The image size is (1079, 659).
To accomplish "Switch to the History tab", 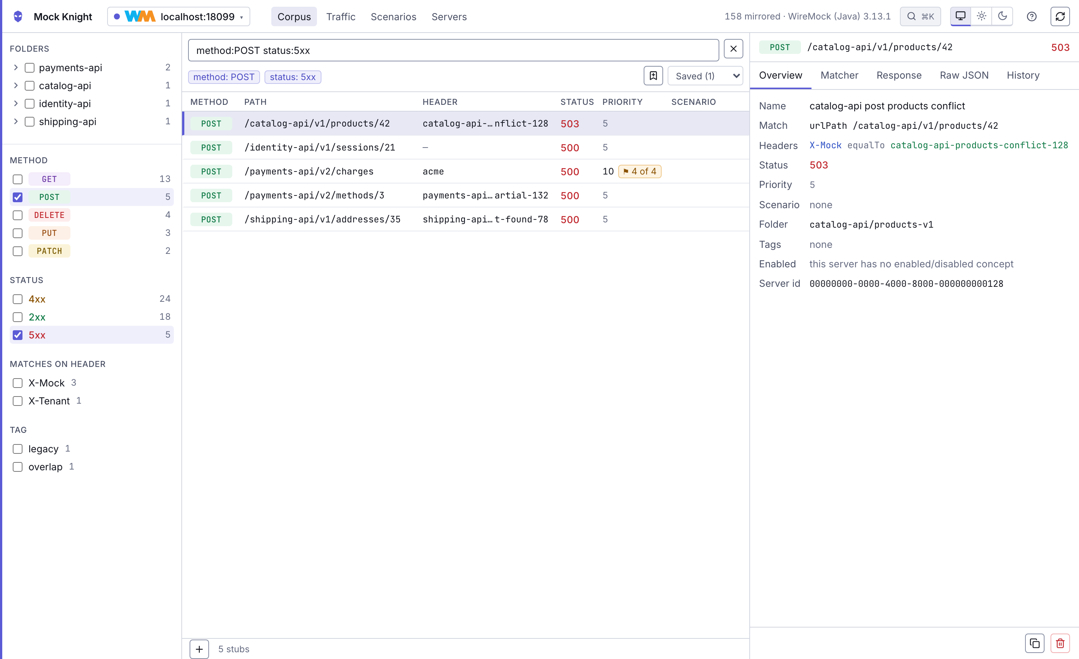I will 1023,75.
